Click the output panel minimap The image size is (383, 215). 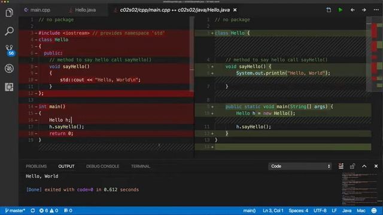point(360,189)
